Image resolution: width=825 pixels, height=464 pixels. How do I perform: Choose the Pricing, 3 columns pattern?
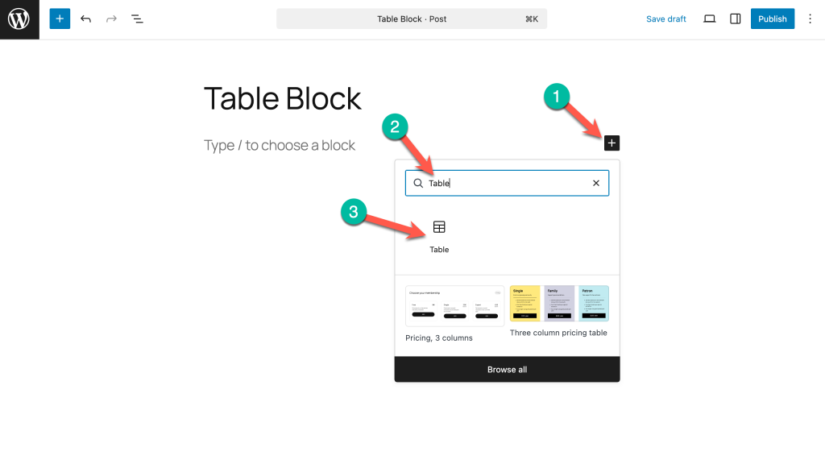(x=454, y=306)
